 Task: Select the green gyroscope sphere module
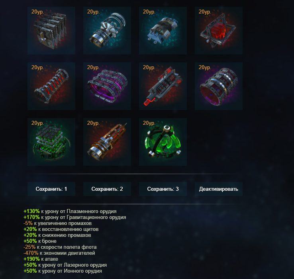click(x=163, y=142)
